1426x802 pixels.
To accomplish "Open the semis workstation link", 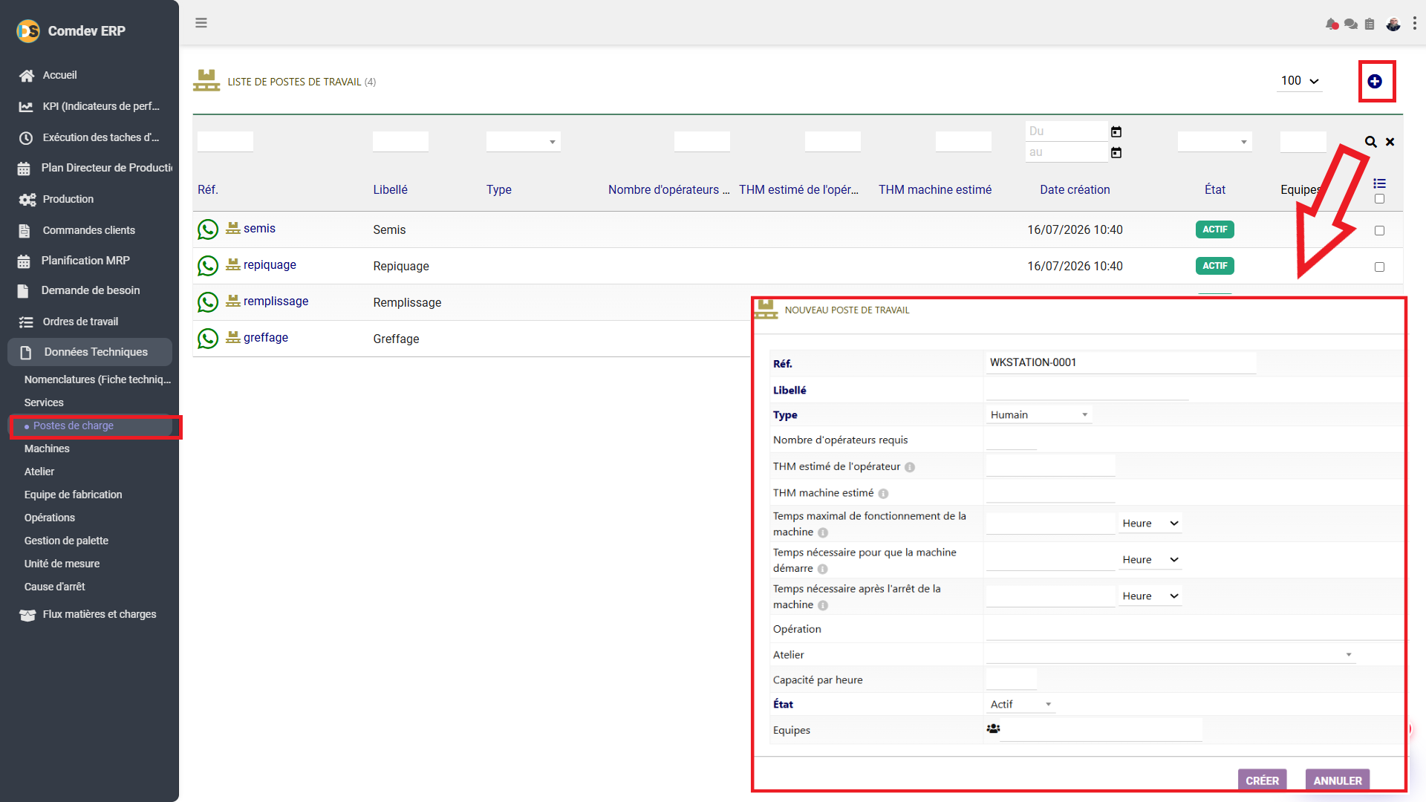I will [259, 229].
